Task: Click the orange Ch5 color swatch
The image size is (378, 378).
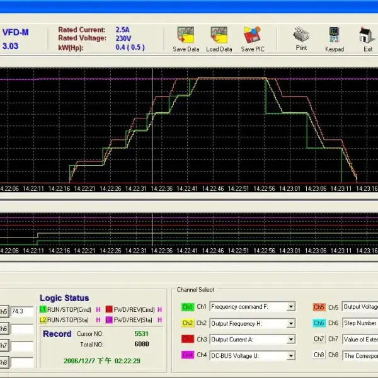Action: pyautogui.click(x=319, y=307)
